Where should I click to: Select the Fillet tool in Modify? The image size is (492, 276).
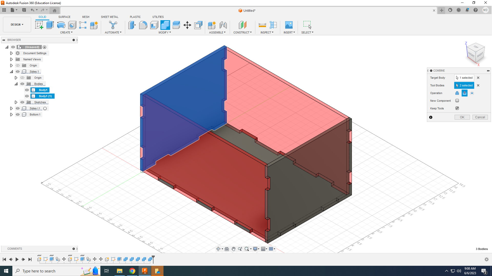click(143, 25)
